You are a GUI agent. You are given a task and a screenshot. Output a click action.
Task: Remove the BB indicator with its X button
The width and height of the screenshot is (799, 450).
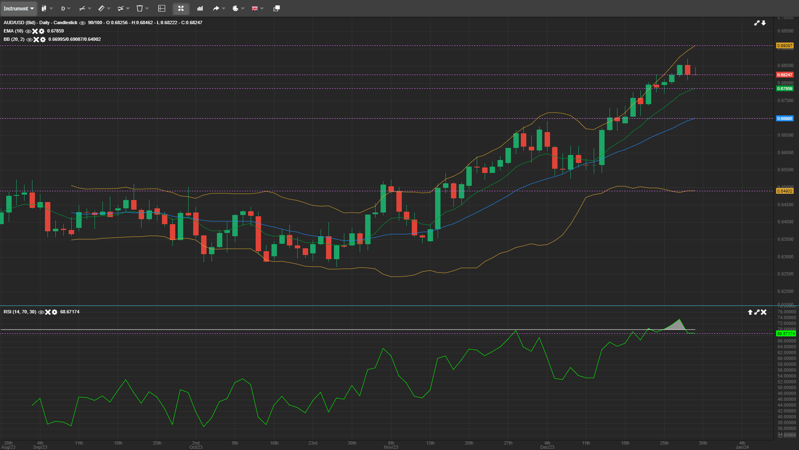(x=36, y=39)
